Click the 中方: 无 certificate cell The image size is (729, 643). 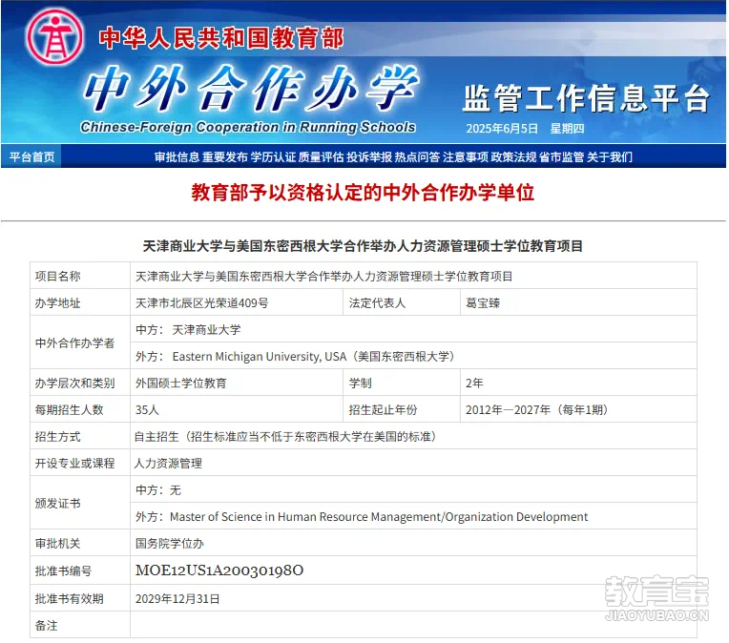click(413, 489)
